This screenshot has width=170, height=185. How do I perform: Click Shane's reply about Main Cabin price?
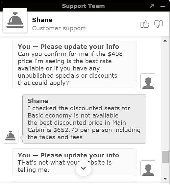(84, 119)
